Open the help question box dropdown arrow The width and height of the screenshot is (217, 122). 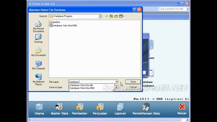pos(188,9)
